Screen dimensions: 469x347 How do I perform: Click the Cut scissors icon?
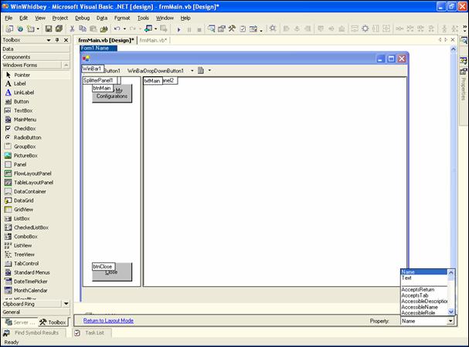(x=72, y=29)
